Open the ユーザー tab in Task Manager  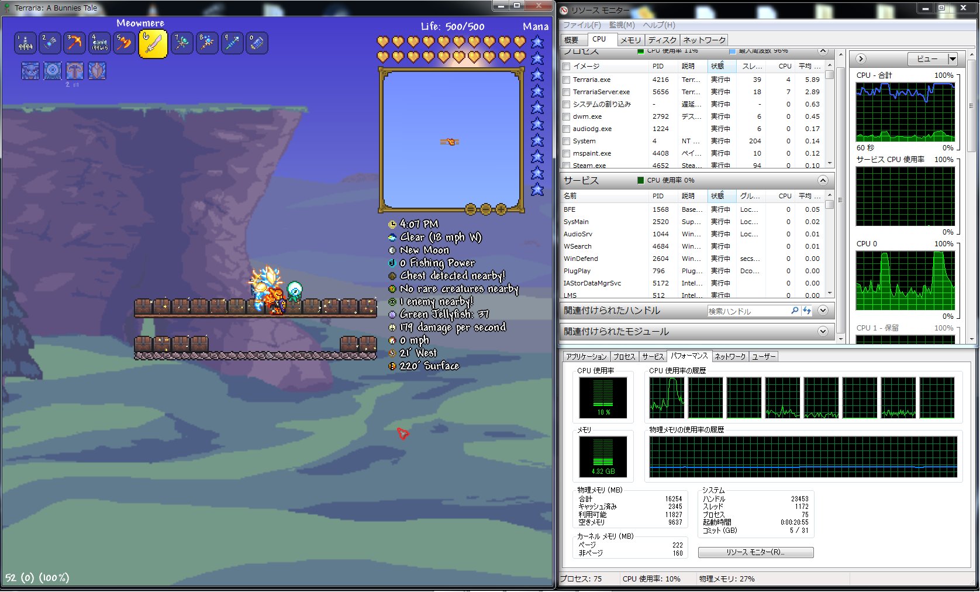point(764,356)
